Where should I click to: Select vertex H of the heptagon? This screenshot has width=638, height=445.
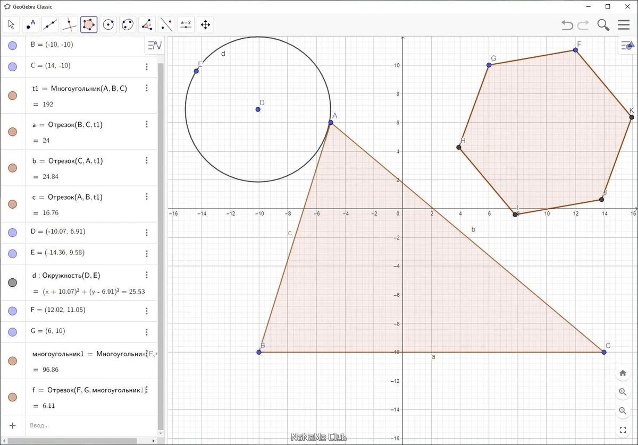[459, 147]
